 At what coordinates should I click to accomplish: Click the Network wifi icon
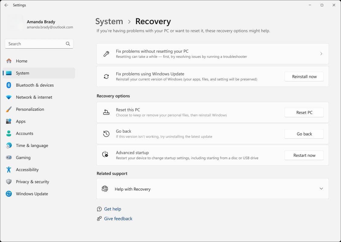tap(9, 97)
